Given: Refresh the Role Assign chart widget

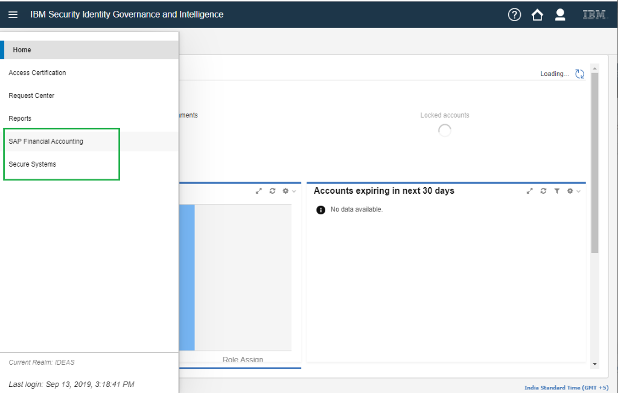Looking at the screenshot, I should tap(272, 191).
